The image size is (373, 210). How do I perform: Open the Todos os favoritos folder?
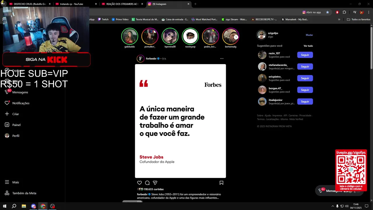coord(358,20)
